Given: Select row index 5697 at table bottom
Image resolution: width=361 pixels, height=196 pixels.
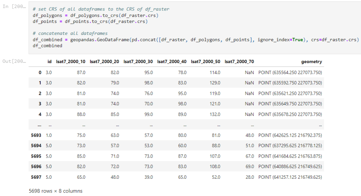Looking at the screenshot, I should point(36,177).
